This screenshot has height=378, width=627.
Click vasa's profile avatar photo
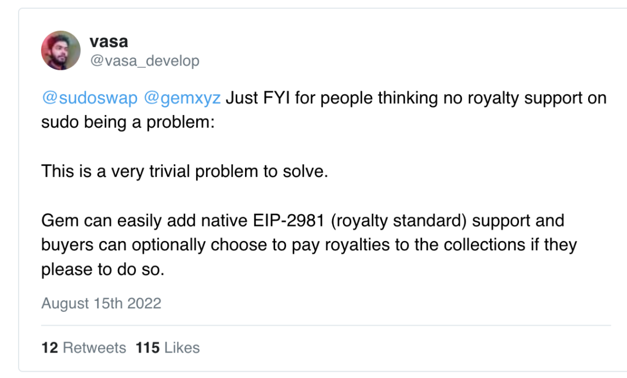coord(61,51)
